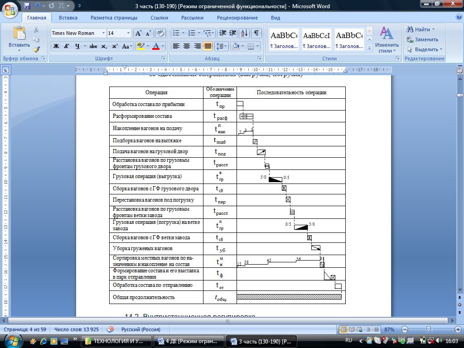The width and height of the screenshot is (464, 348).
Task: Click Change Styles (Изменить стили) icon
Action: pyautogui.click(x=387, y=40)
